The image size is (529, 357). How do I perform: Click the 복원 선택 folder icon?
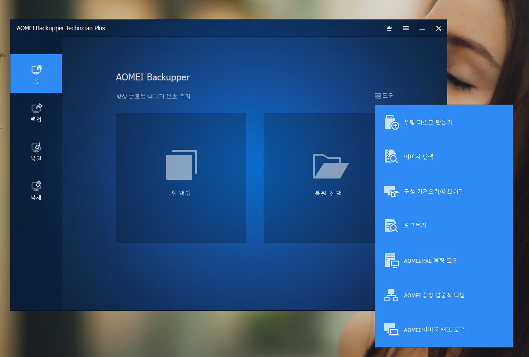click(331, 166)
